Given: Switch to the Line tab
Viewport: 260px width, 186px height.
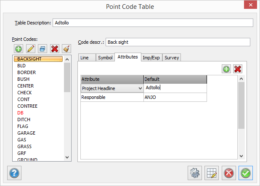Looking at the screenshot, I should coord(85,58).
